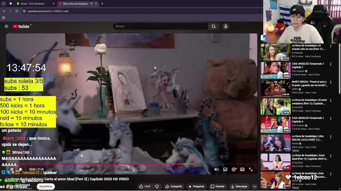Open the Shreef channel under UNA NOCHE LOCA
The image size is (341, 191).
(295, 144)
